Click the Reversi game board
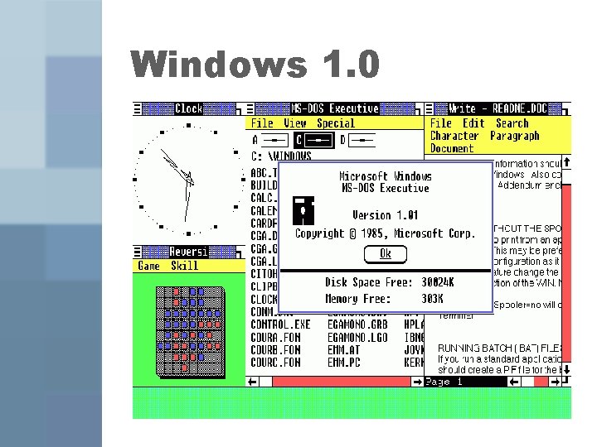The width and height of the screenshot is (597, 447). [x=190, y=332]
